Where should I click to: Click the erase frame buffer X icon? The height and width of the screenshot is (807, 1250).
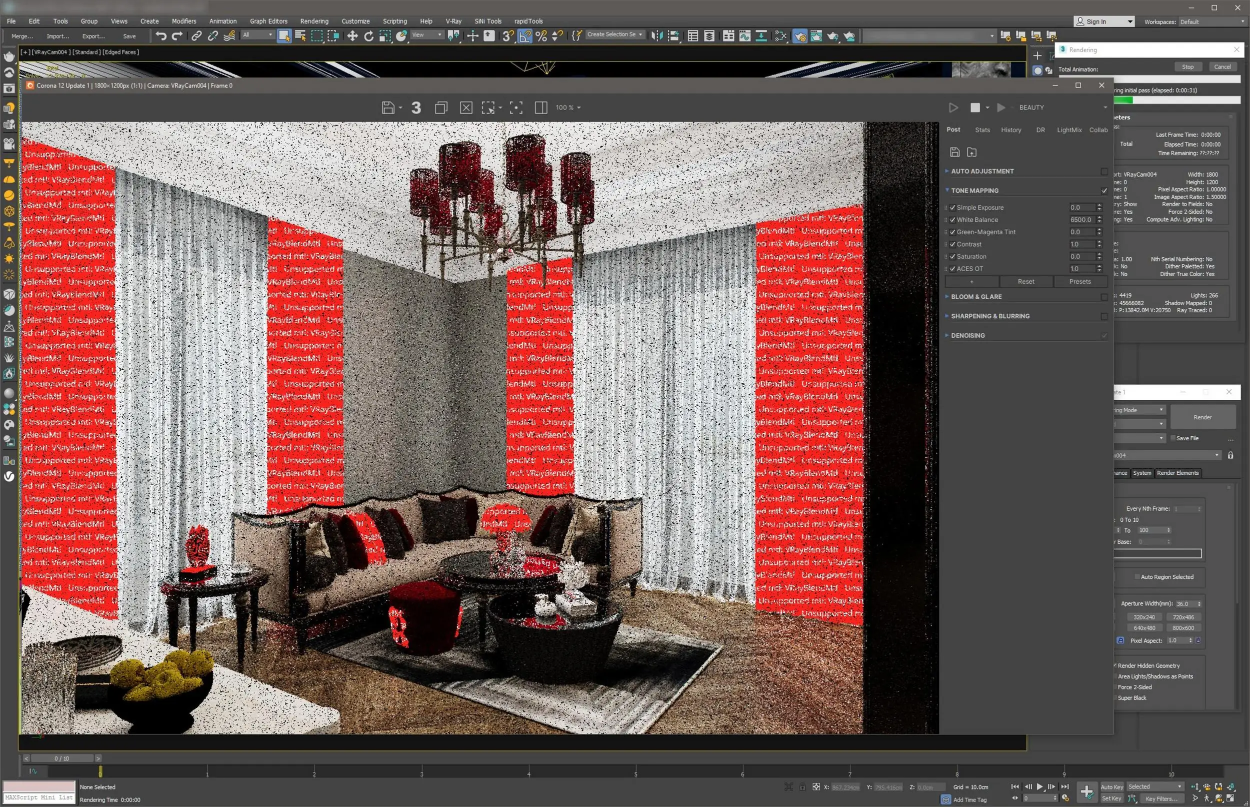click(x=466, y=108)
